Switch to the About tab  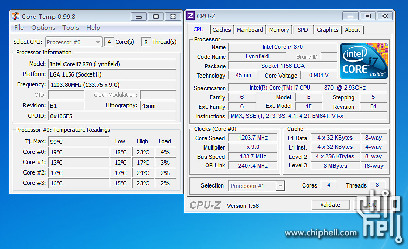(352, 30)
